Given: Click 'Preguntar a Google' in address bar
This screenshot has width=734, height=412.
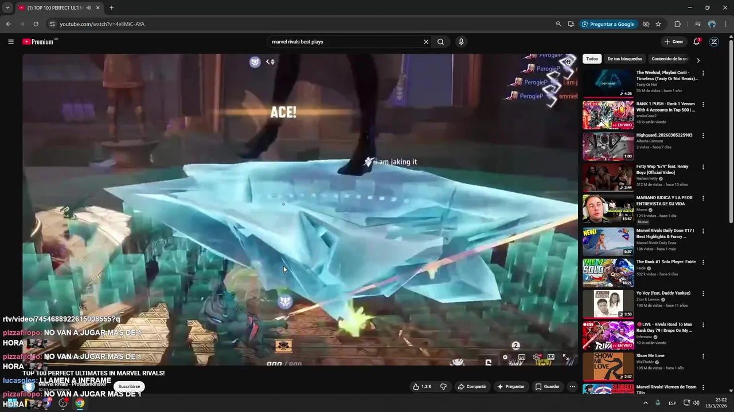Looking at the screenshot, I should pos(608,24).
